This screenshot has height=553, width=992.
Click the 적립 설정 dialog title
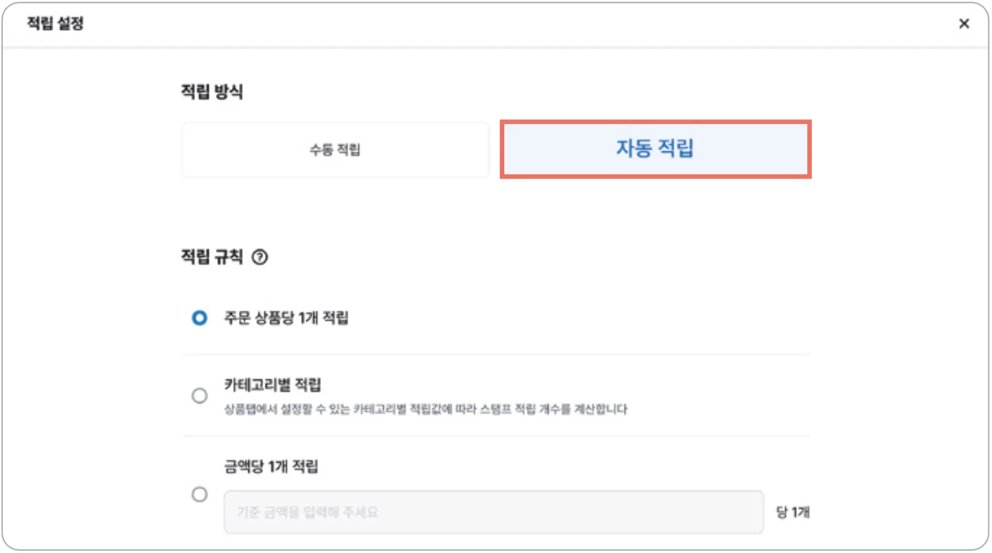coord(55,23)
